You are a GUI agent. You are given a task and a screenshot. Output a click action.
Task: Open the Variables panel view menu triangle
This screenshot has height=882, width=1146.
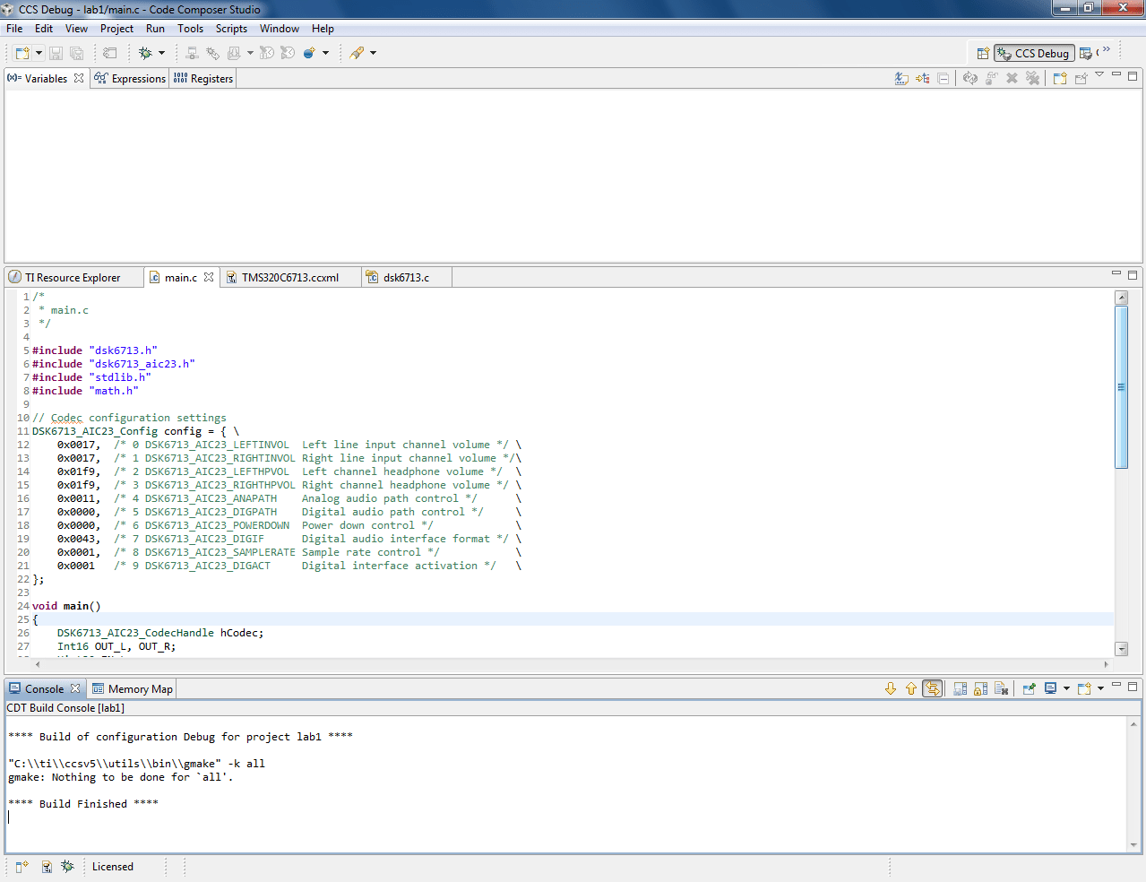point(1099,78)
